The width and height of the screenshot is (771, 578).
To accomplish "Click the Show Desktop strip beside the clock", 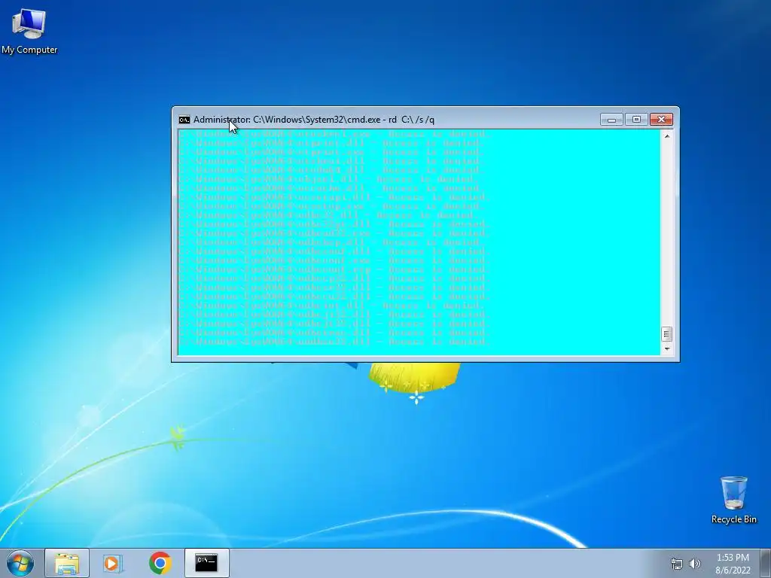I will pos(766,563).
